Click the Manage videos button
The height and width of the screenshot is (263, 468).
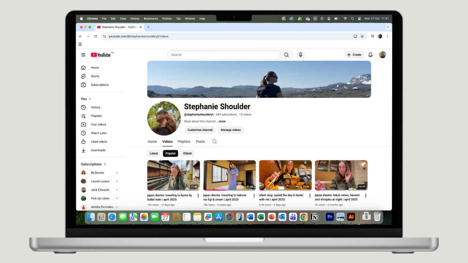click(x=231, y=130)
